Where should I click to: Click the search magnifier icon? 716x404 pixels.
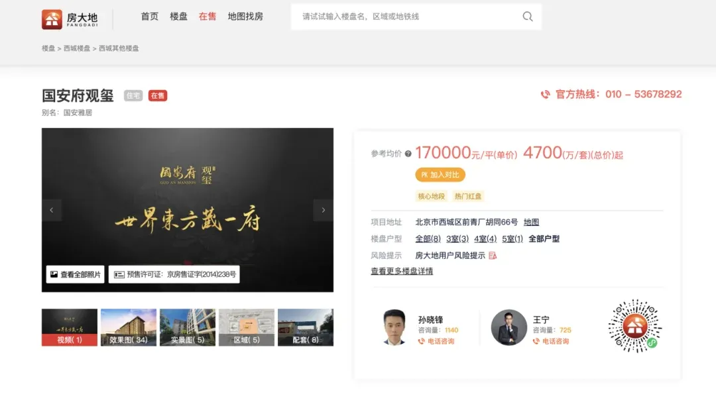pyautogui.click(x=527, y=17)
